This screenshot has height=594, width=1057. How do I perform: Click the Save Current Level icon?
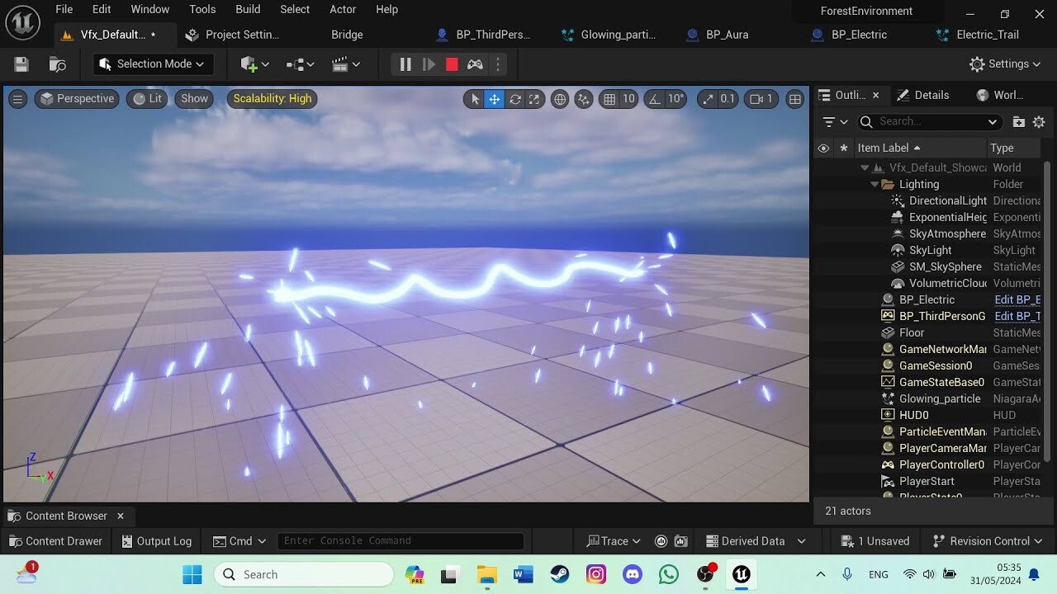(21, 64)
